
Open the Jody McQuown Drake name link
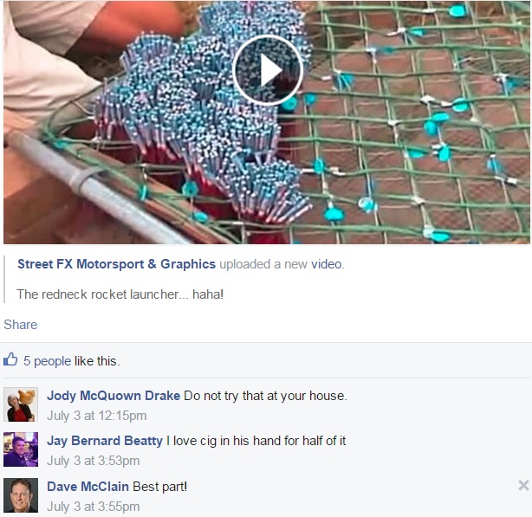114,396
